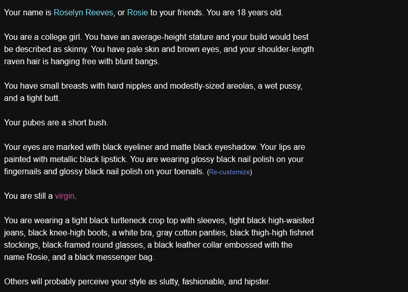Click the phrase 'black-framed round glasses'
The width and height of the screenshot is (408, 292).
(93, 245)
